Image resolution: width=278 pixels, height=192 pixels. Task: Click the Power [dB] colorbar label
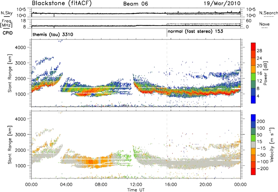click(265, 73)
